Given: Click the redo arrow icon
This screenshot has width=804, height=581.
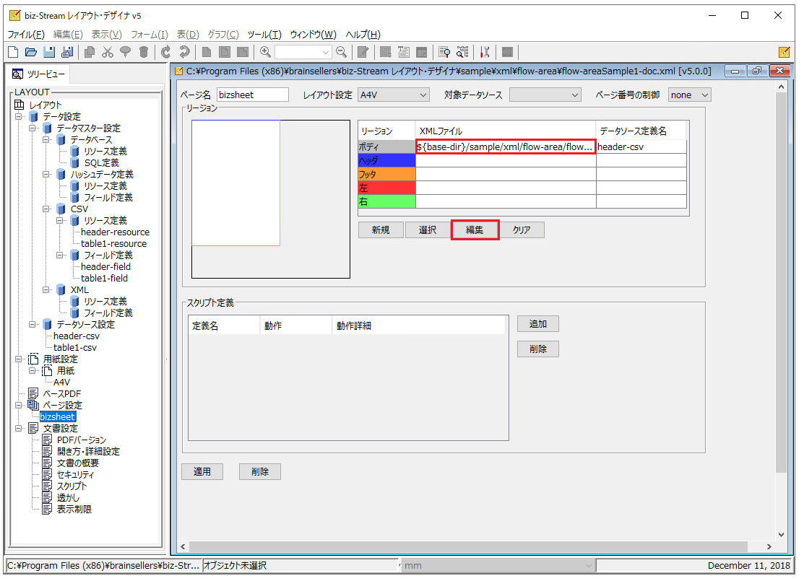Looking at the screenshot, I should [x=184, y=52].
